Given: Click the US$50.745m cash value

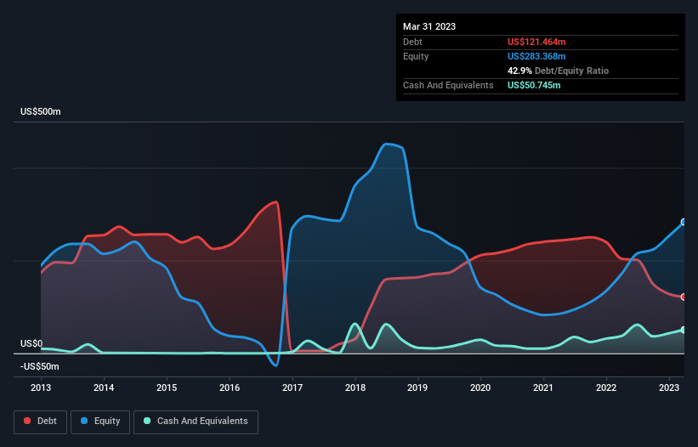Looking at the screenshot, I should (x=534, y=85).
